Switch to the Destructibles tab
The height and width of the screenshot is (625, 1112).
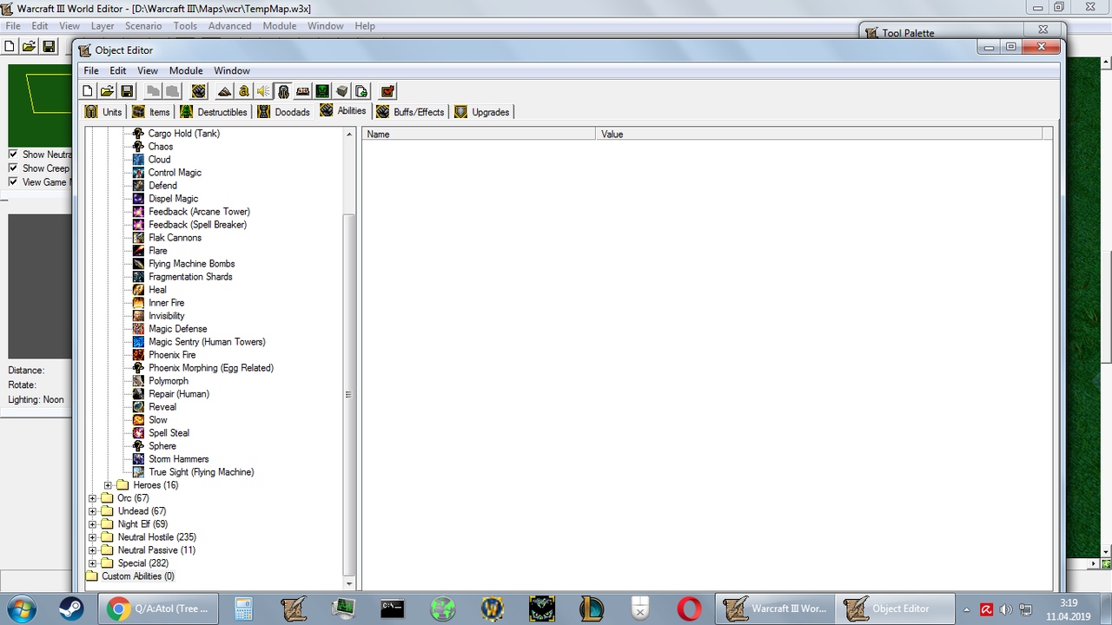point(214,112)
